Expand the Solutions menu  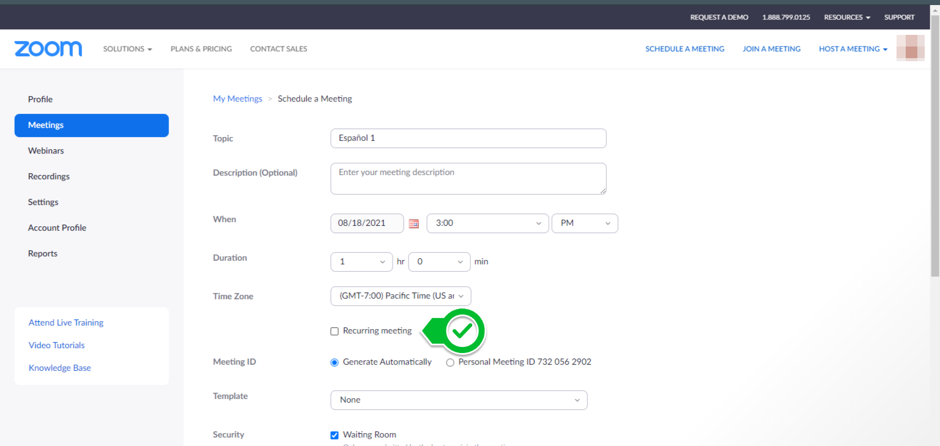(x=127, y=49)
